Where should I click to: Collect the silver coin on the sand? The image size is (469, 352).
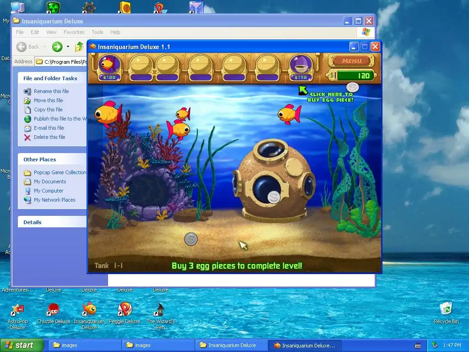tap(191, 239)
